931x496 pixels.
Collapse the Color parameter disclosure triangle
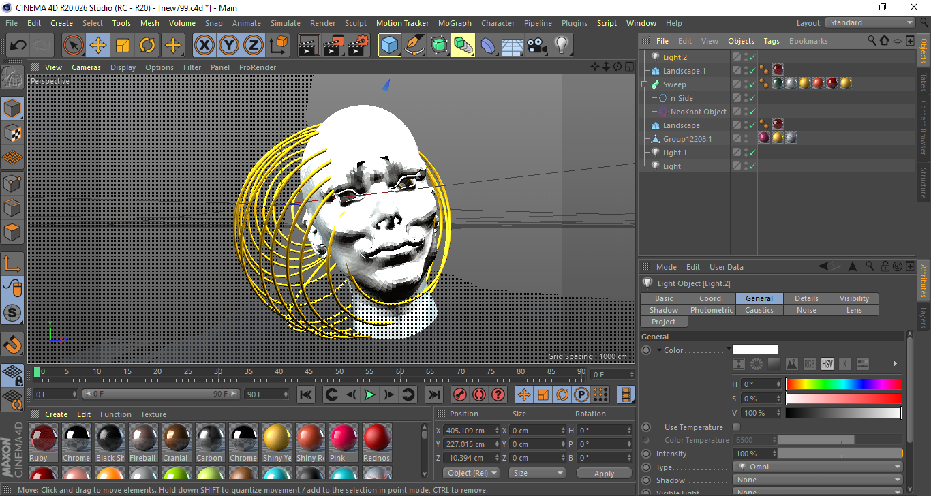pyautogui.click(x=659, y=350)
